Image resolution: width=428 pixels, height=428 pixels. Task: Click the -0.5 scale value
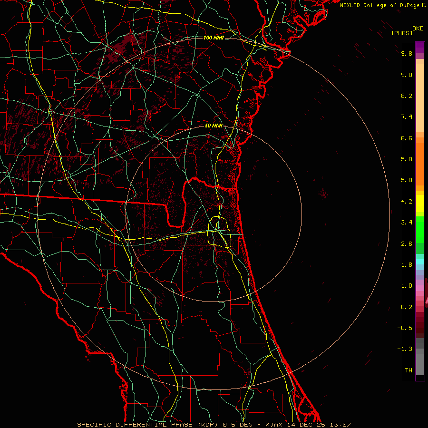405,328
